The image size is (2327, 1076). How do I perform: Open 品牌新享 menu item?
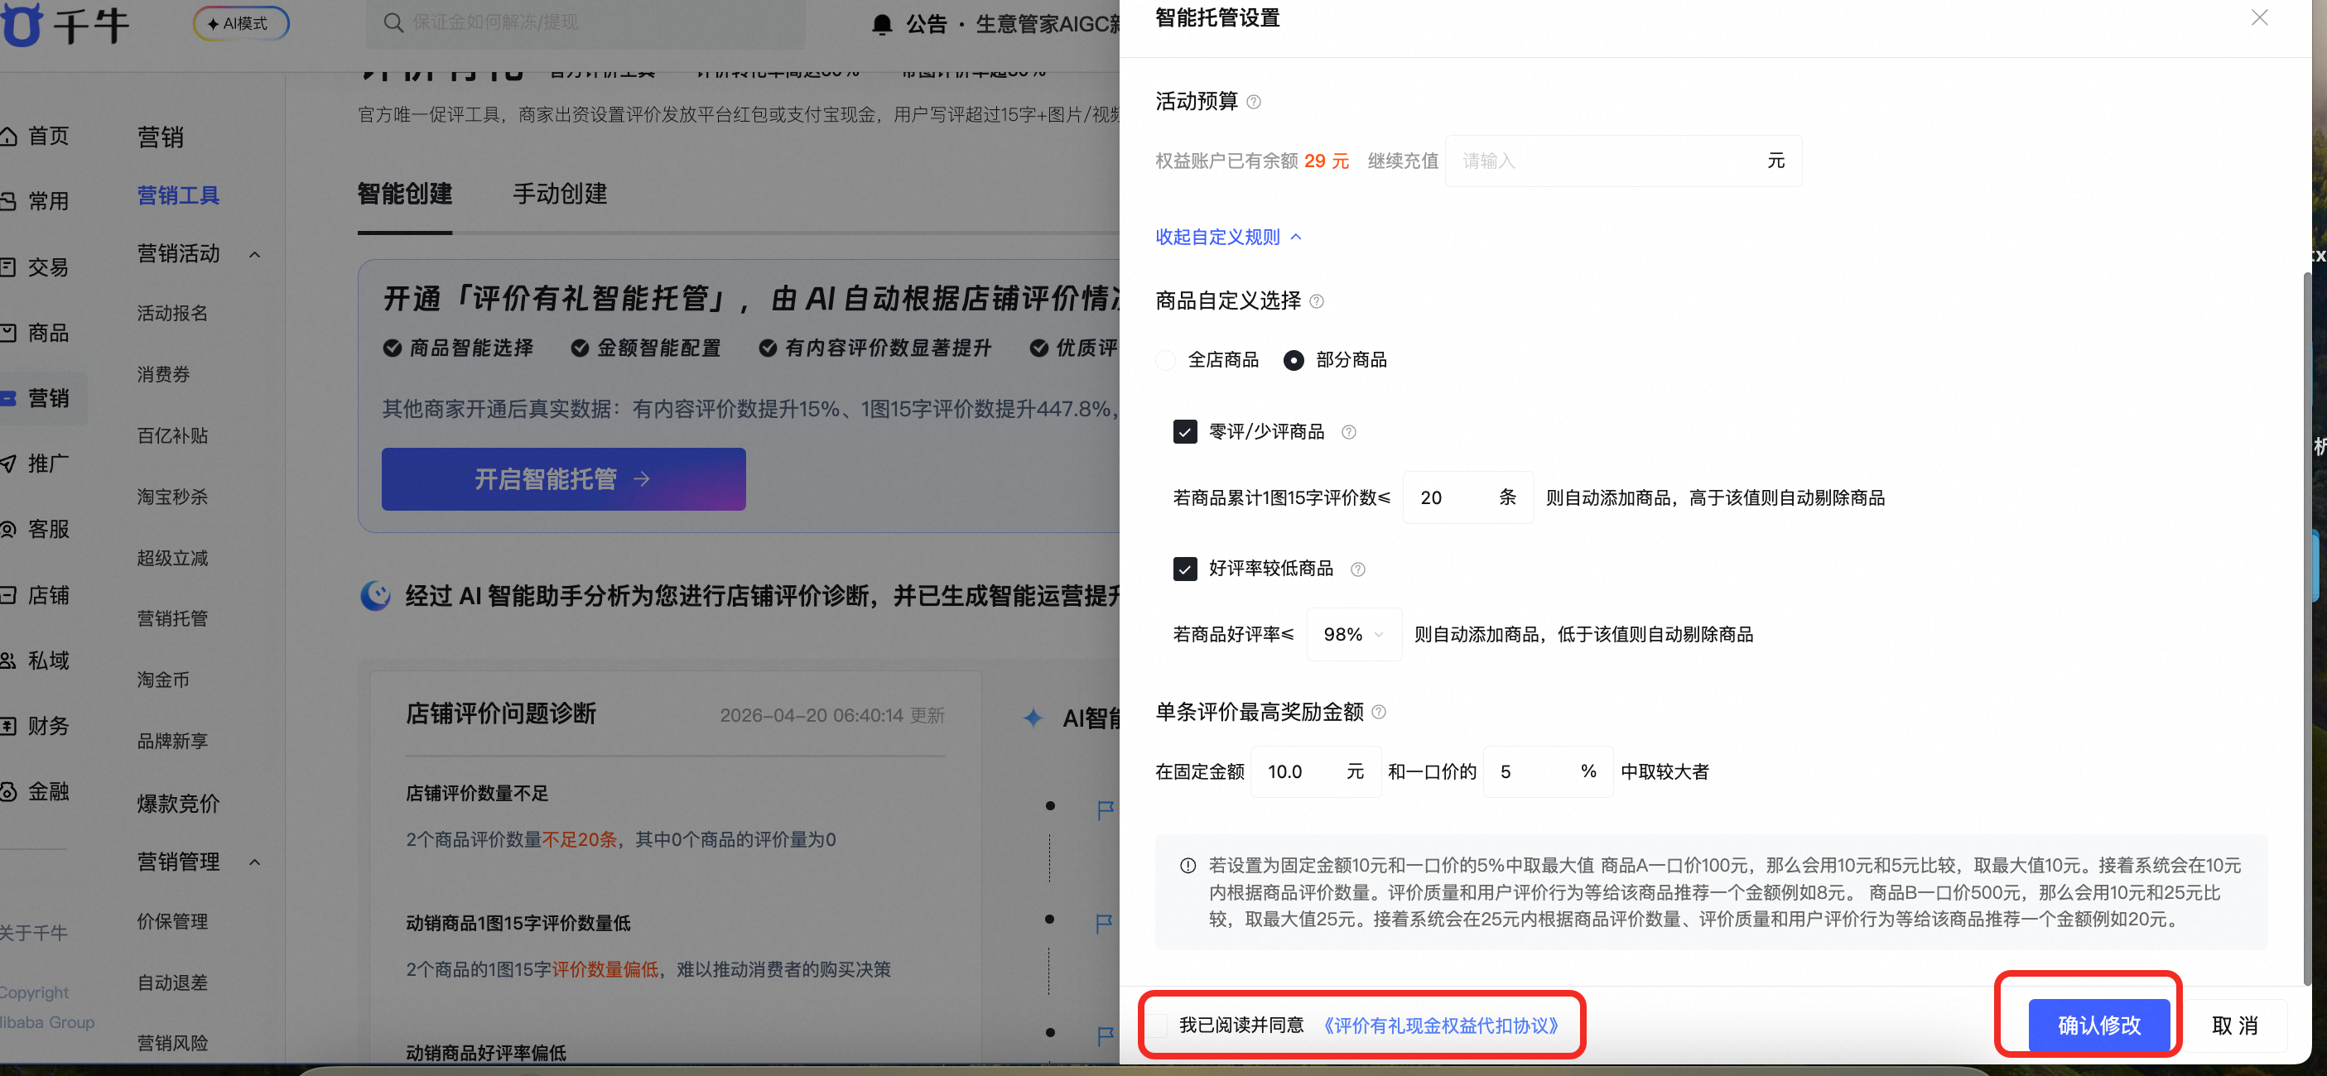[172, 741]
